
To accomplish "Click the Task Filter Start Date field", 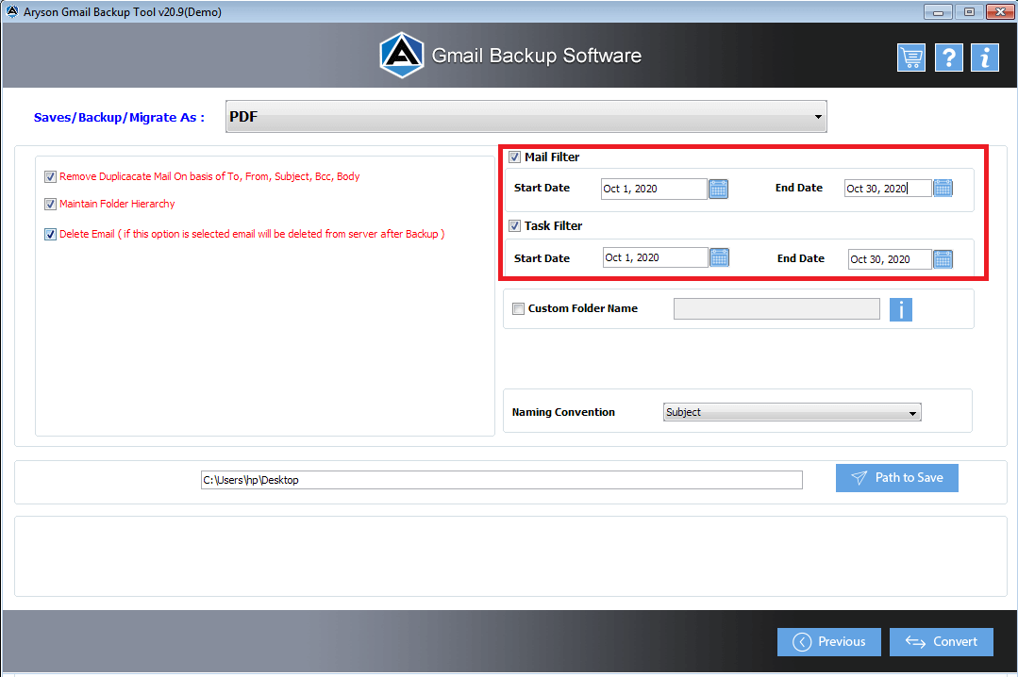I will 655,257.
